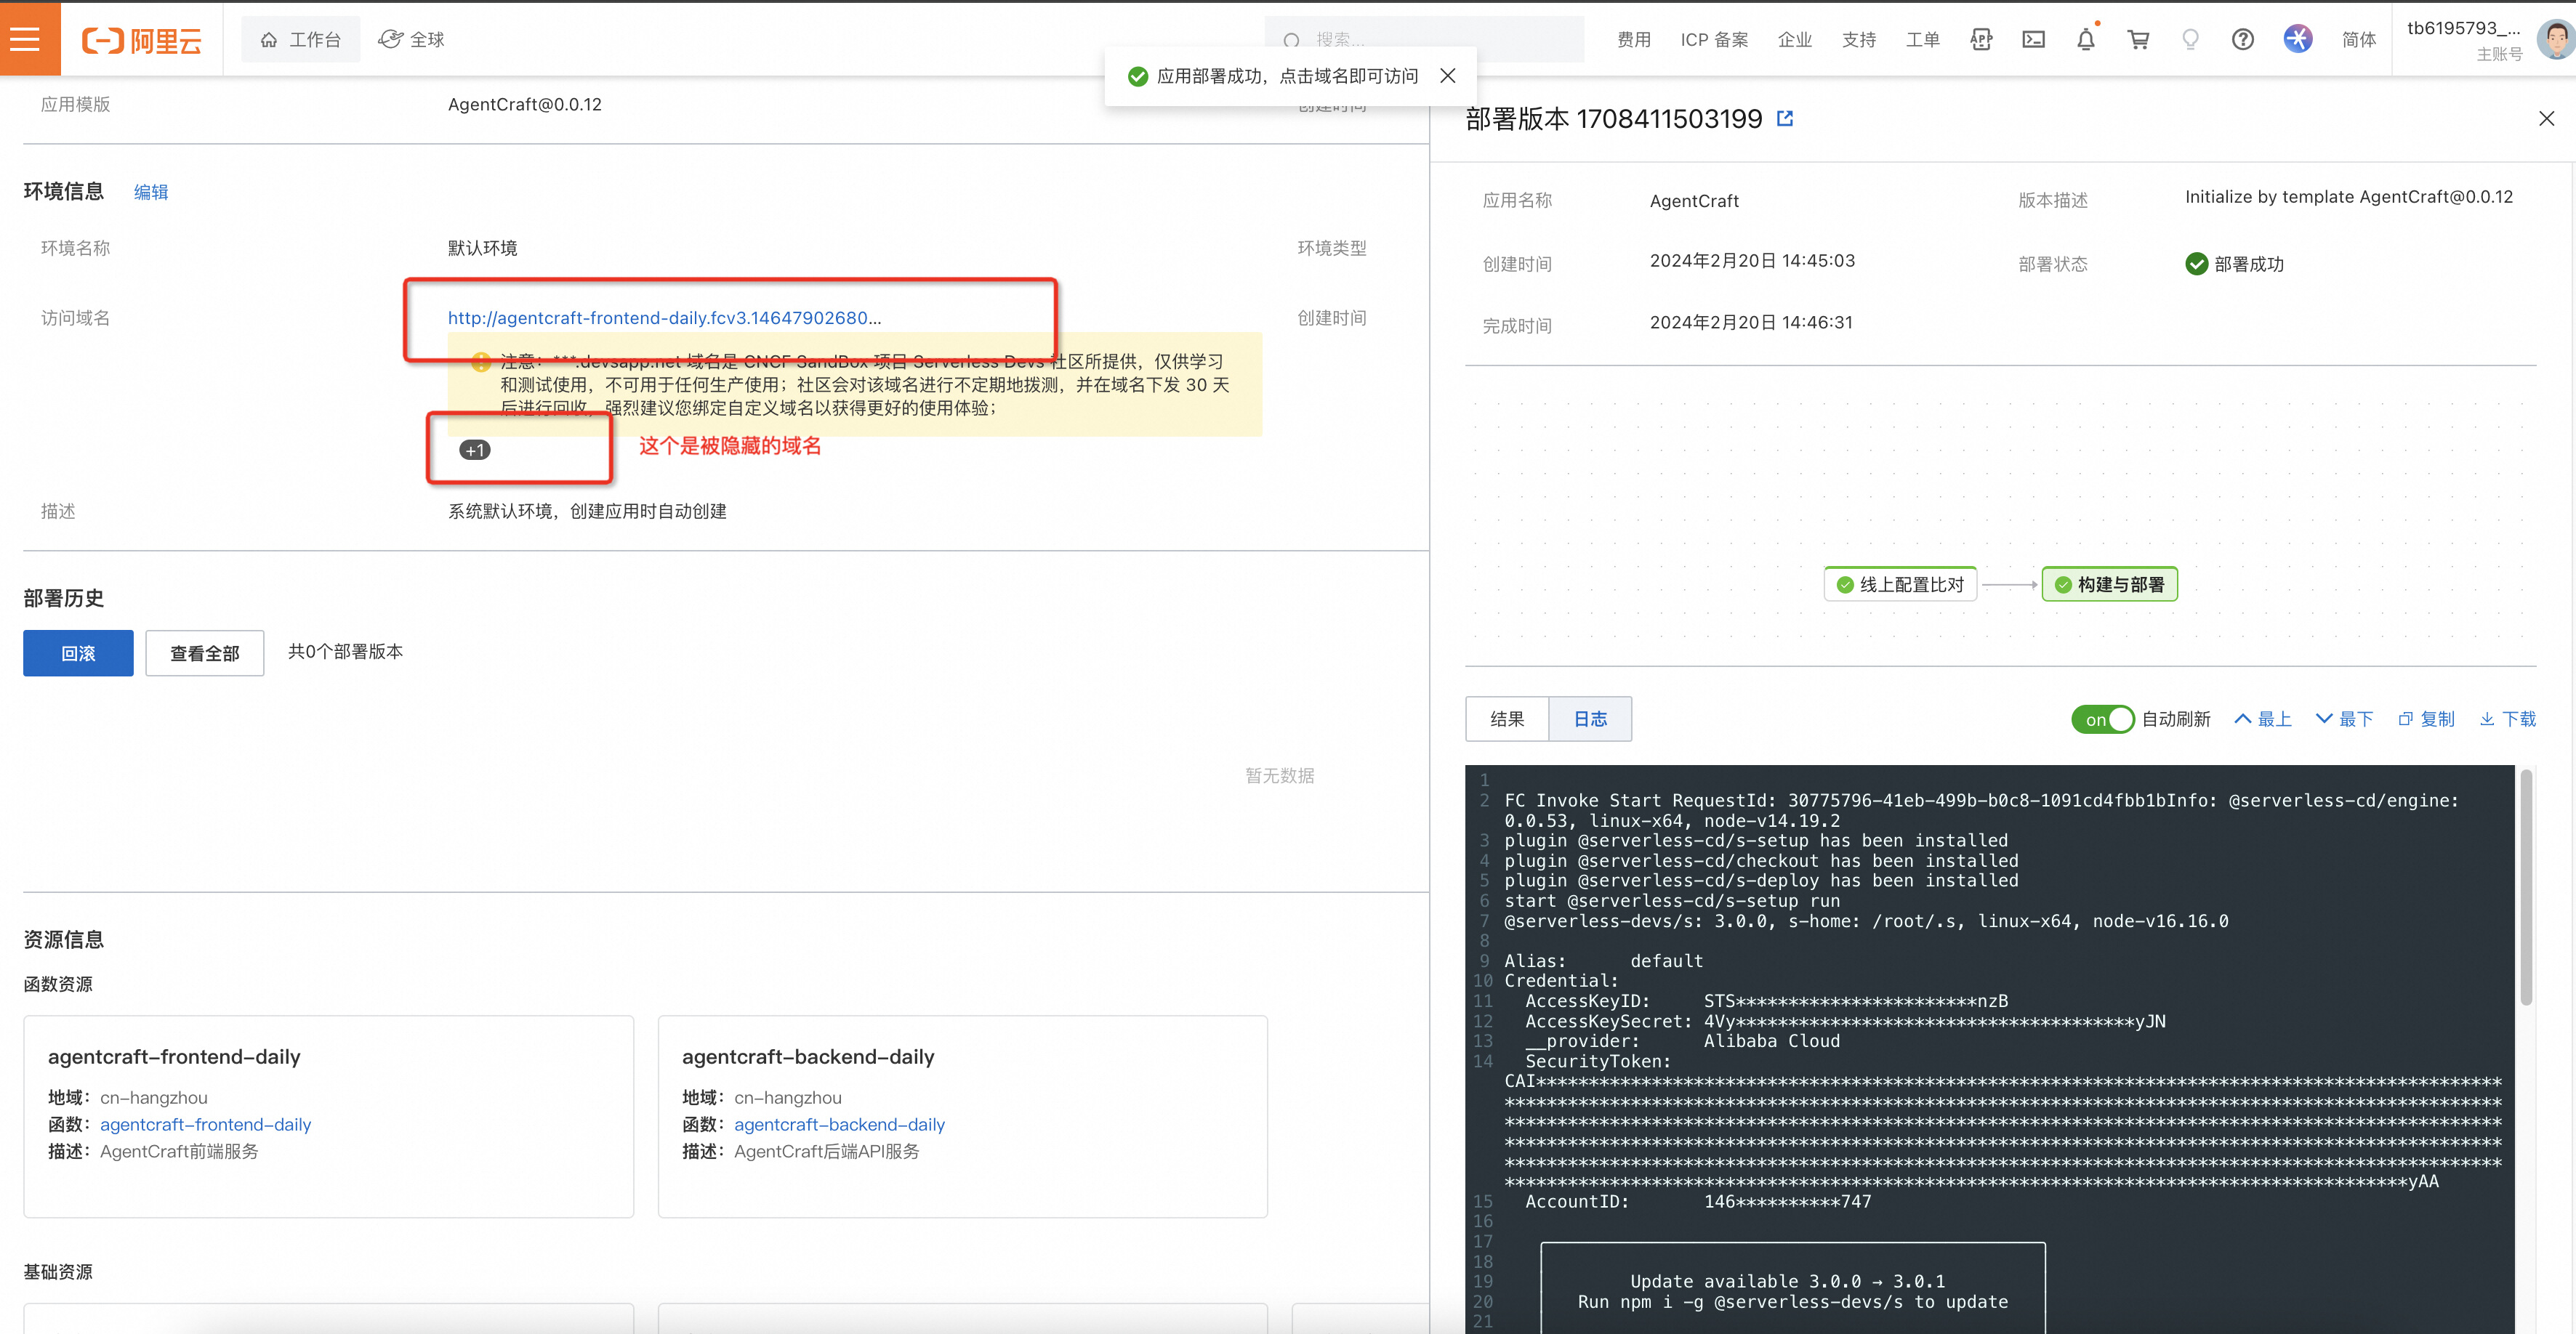This screenshot has width=2576, height=1334.
Task: Jump to log bottom with 最下
Action: 2345,719
